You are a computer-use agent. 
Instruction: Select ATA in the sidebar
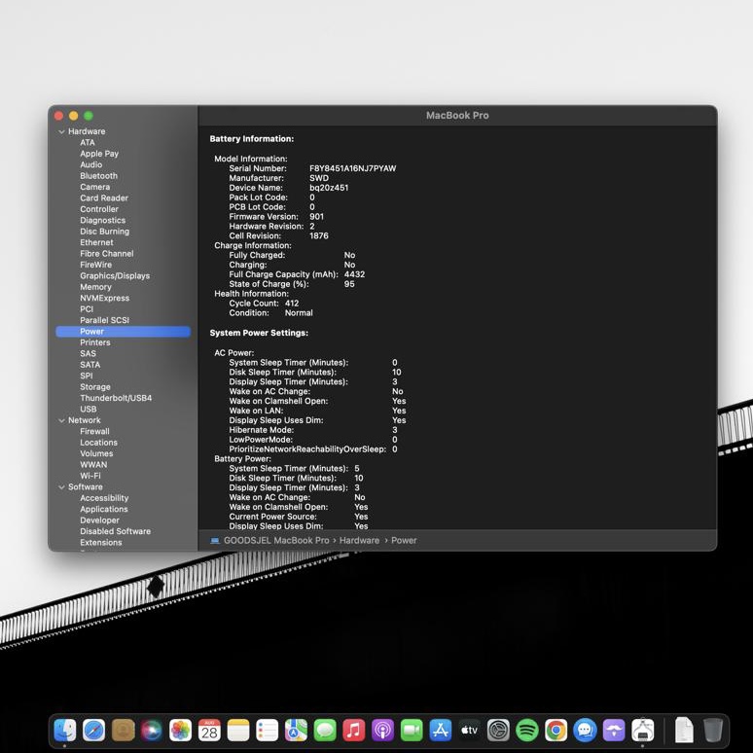point(88,143)
